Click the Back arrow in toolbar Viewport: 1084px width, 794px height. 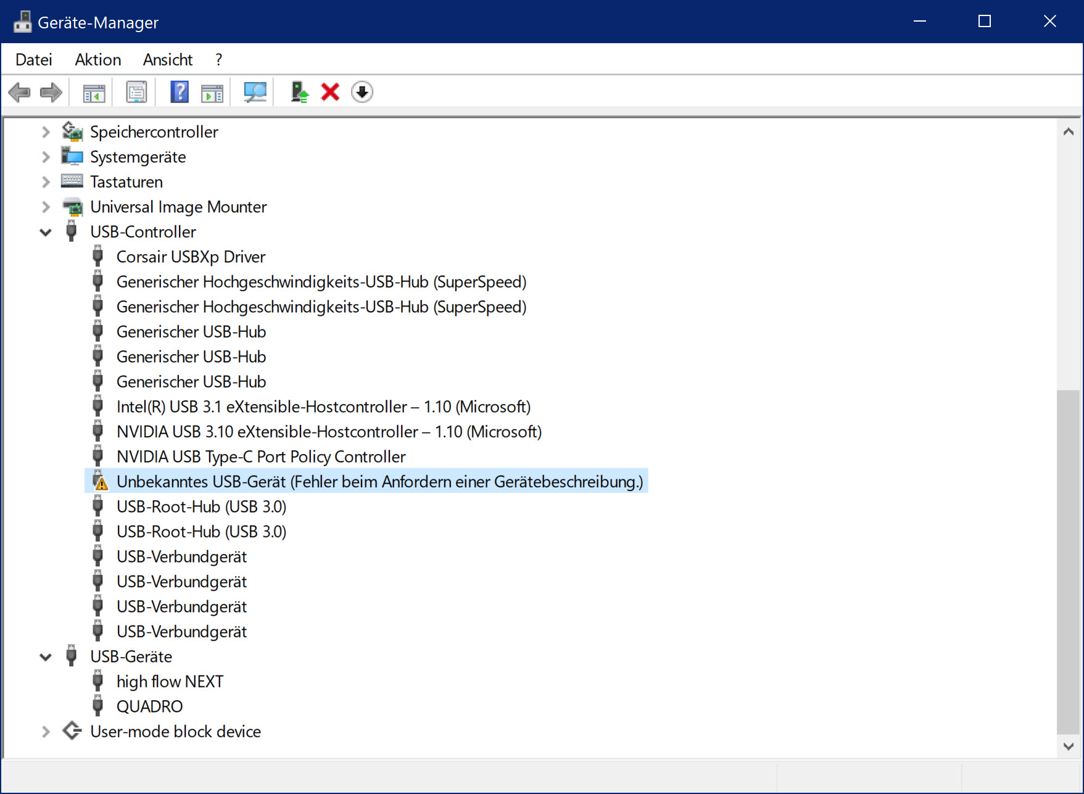pyautogui.click(x=20, y=93)
